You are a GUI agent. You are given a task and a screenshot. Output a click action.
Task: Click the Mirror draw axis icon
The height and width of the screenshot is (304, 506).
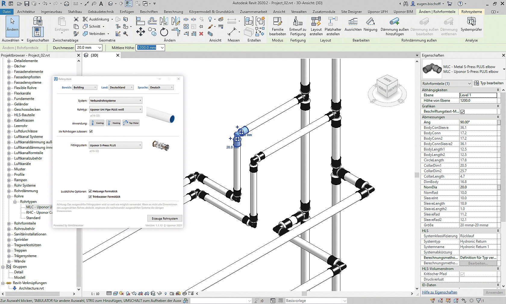click(176, 21)
